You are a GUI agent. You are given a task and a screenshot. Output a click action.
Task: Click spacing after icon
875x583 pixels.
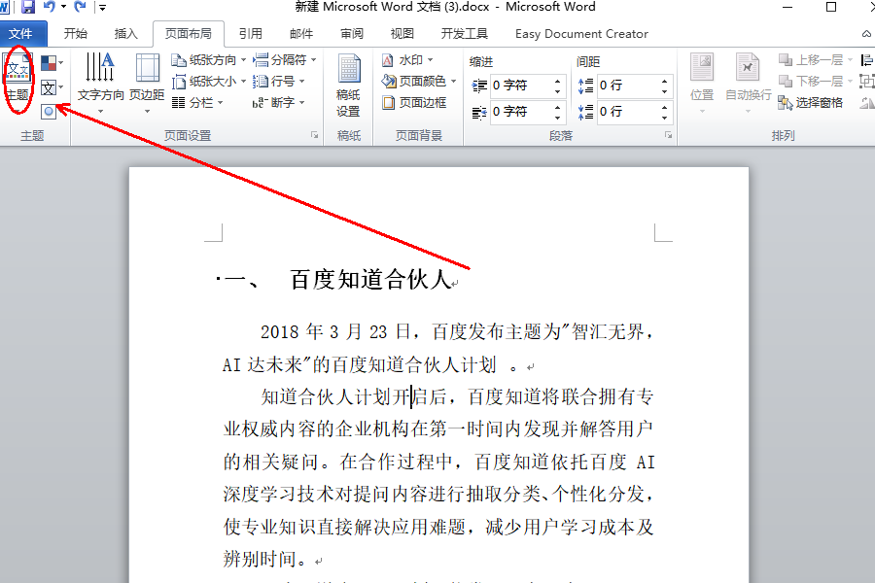click(x=586, y=112)
